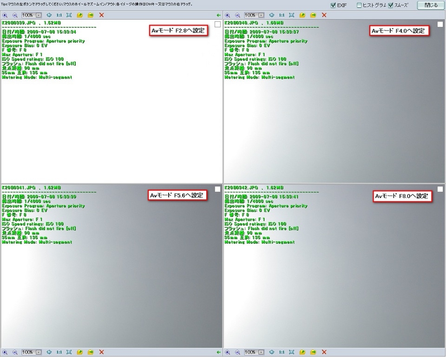The height and width of the screenshot is (357, 446).
Task: Open the 100% zoom dropdown below K20B0342.JPG
Action: 261,352
